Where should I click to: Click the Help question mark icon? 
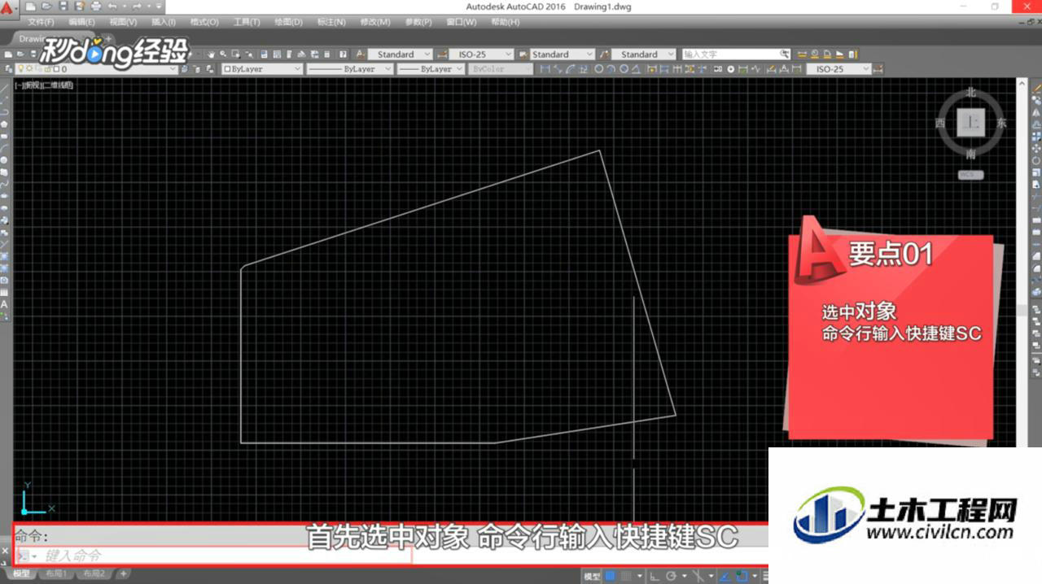343,54
